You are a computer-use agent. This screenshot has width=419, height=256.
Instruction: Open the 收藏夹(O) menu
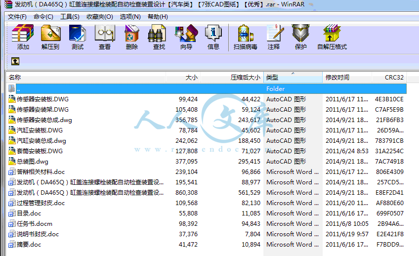point(100,17)
